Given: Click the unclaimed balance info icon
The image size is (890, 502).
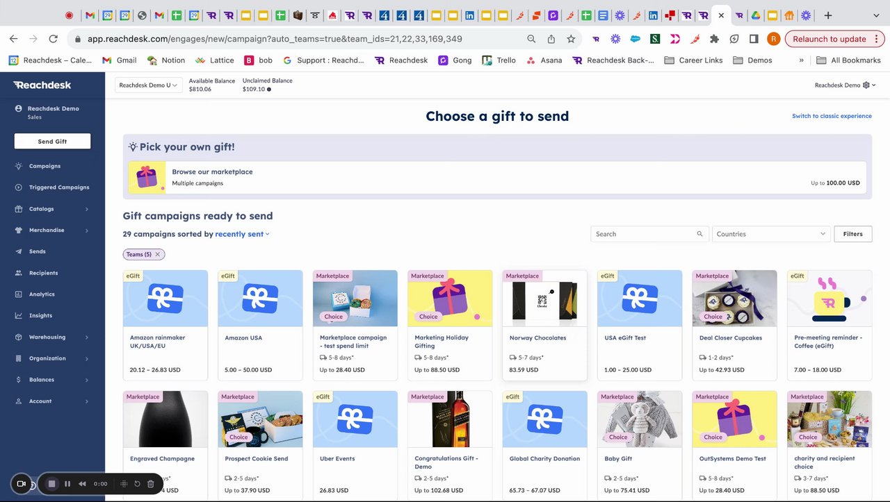Looking at the screenshot, I should [x=269, y=90].
